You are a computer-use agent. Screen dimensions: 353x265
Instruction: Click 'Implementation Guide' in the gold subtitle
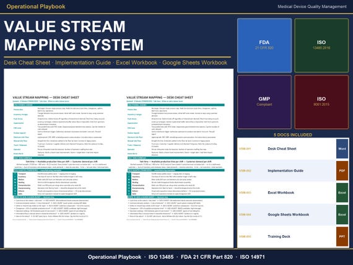pos(83,63)
